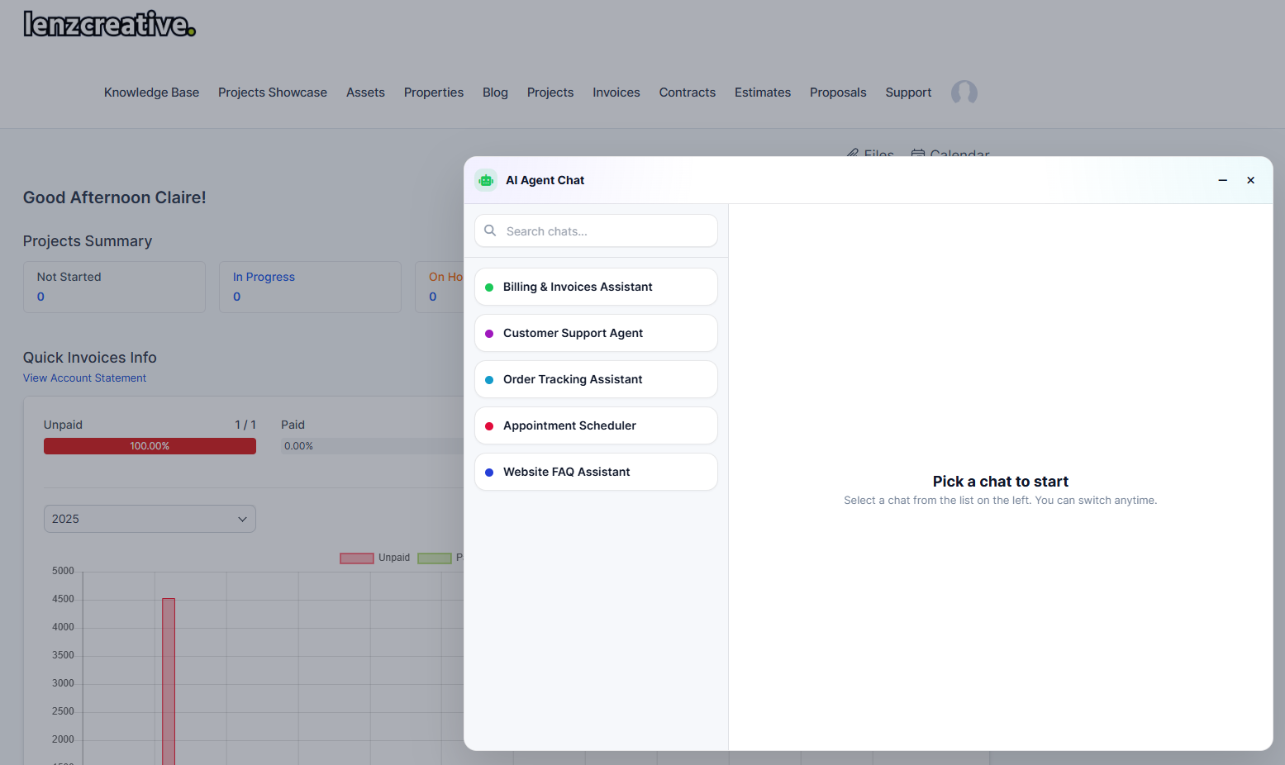Viewport: 1285px width, 765px height.
Task: Close the AI Agent Chat panel
Action: pyautogui.click(x=1251, y=180)
